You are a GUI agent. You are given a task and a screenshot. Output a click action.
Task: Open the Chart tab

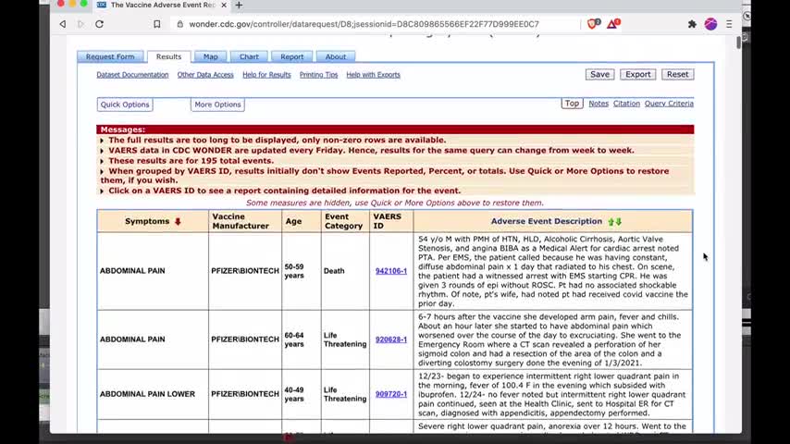[249, 56]
